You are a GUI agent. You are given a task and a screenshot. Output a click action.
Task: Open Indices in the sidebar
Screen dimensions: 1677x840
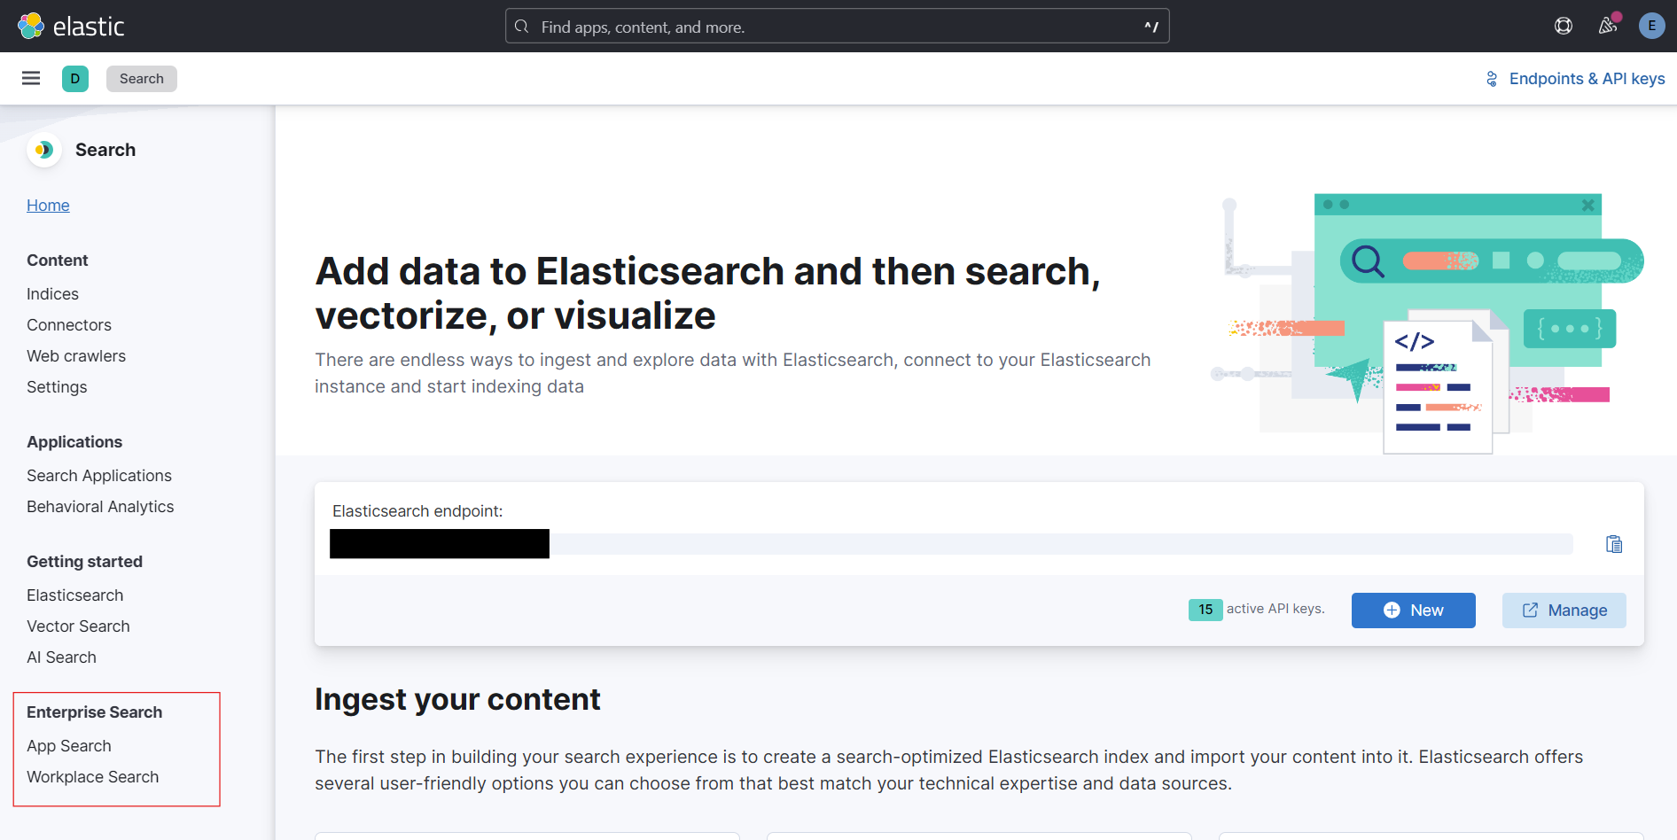[x=52, y=293]
